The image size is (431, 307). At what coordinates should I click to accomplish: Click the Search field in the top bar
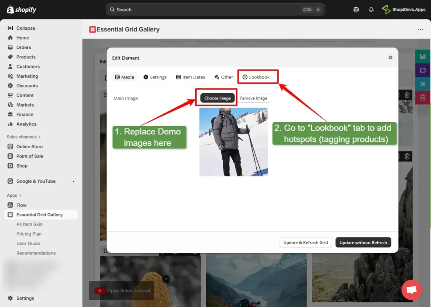[215, 9]
